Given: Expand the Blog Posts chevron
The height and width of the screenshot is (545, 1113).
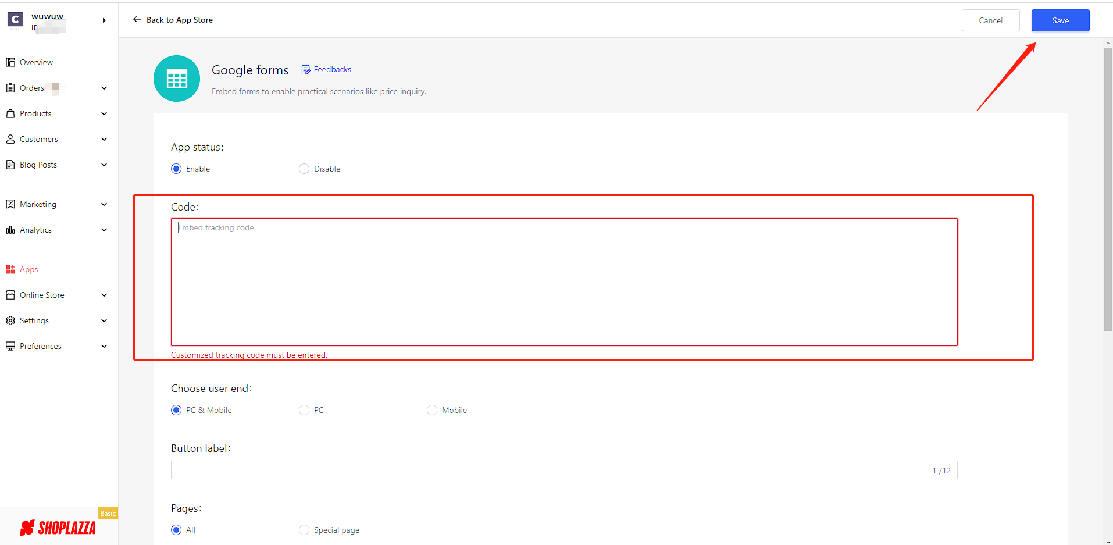Looking at the screenshot, I should [x=104, y=165].
